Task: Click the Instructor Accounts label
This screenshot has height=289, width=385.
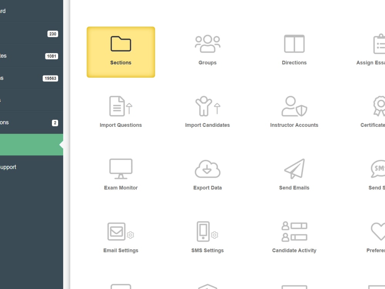Action: (x=294, y=125)
